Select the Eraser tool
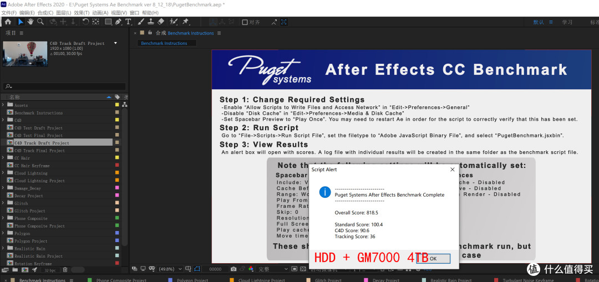The width and height of the screenshot is (599, 282). (x=161, y=22)
